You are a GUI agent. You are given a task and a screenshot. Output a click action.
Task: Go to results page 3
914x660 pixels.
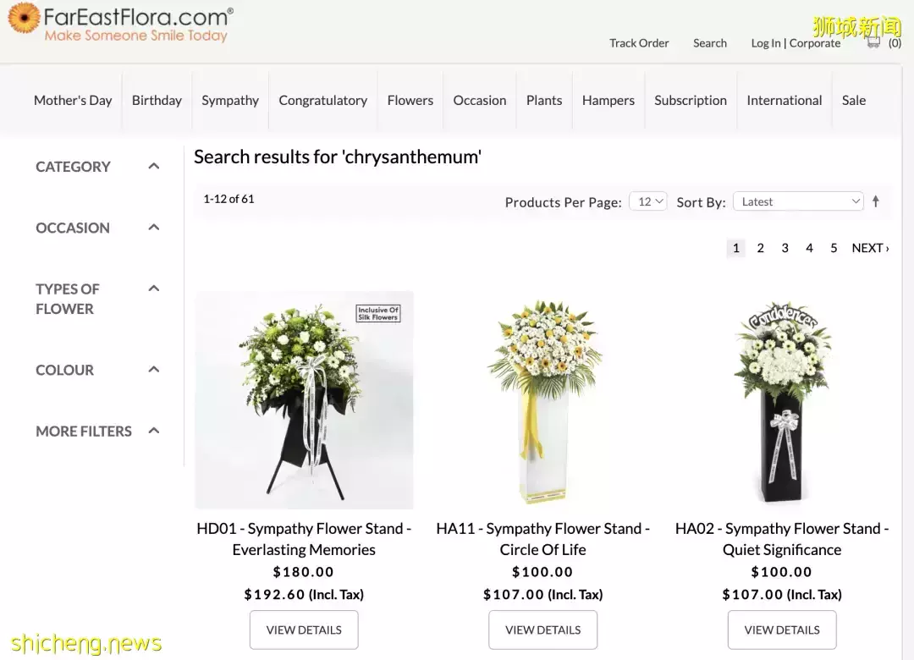click(x=785, y=248)
